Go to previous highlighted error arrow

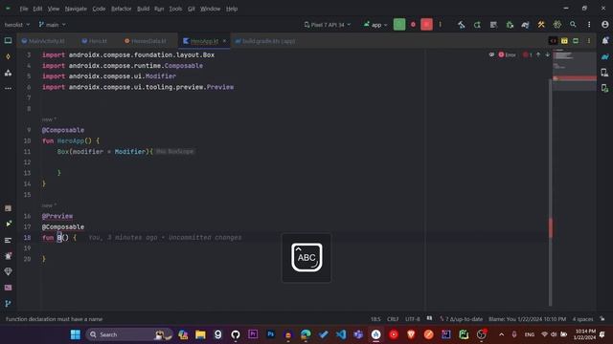pyautogui.click(x=538, y=55)
